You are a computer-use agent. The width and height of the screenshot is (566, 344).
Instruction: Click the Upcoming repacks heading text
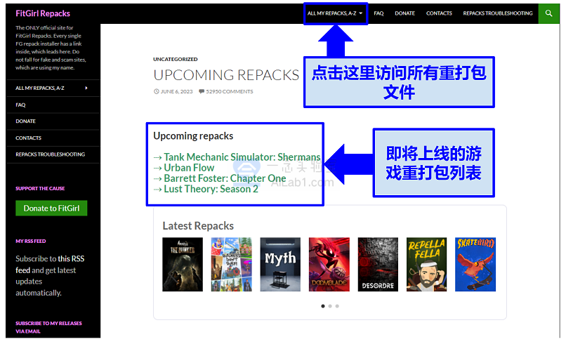(193, 136)
